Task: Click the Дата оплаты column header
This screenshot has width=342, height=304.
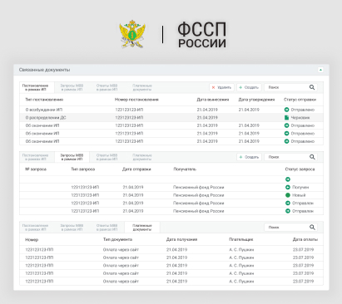Action: point(305,239)
